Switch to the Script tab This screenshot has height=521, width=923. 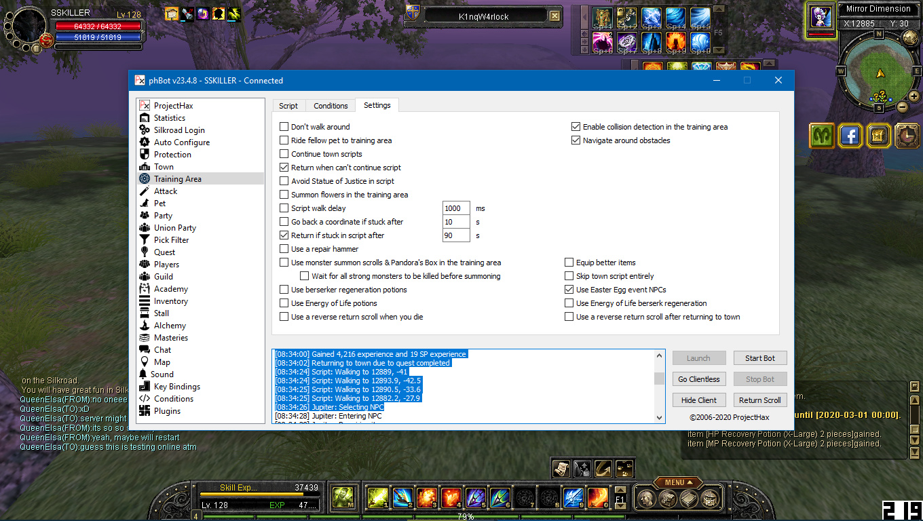(x=288, y=106)
